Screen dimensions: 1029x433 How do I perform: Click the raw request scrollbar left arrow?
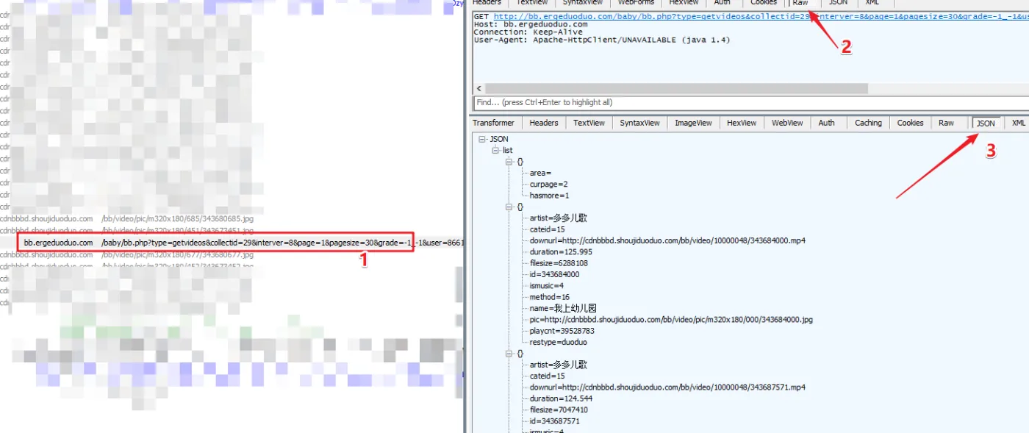[479, 88]
